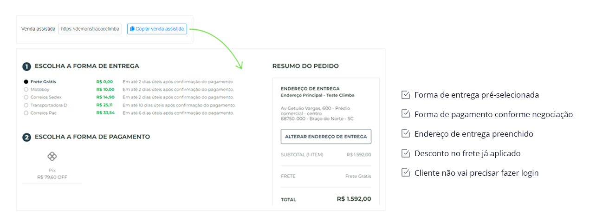Screen dimensions: 596x224
Task: Select the Pix payment icon
Action: 52,157
